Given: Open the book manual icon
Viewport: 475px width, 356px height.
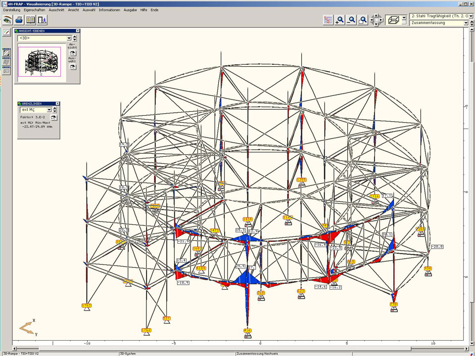Looking at the screenshot, I should pos(31,20).
